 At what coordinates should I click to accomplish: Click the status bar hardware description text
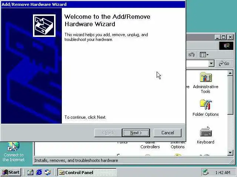[76, 160]
